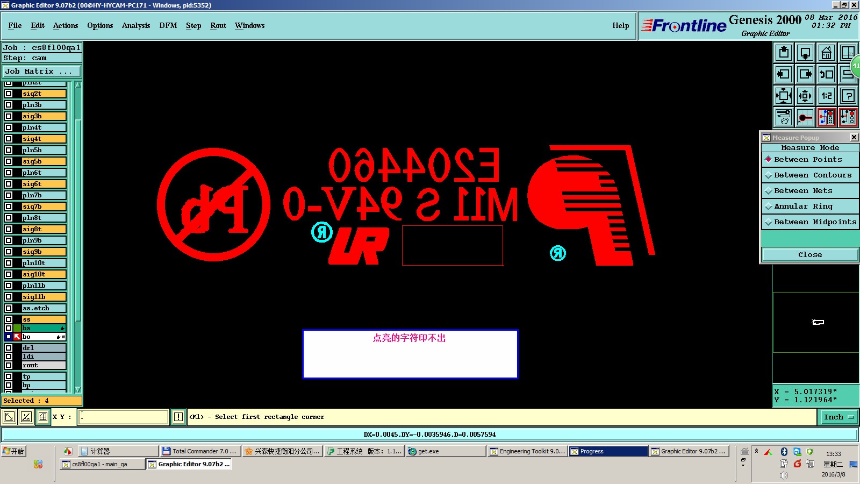860x484 pixels.
Task: Click the zoom out contract-arrows icon
Action: point(805,96)
